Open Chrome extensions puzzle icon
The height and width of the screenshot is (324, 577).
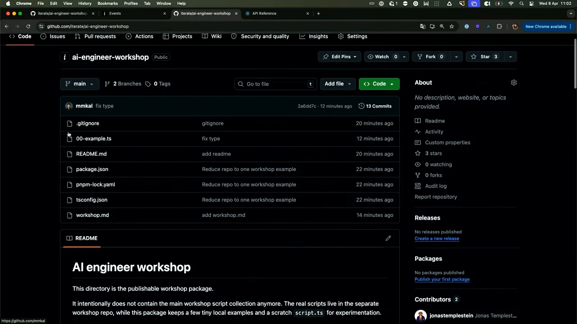click(499, 27)
